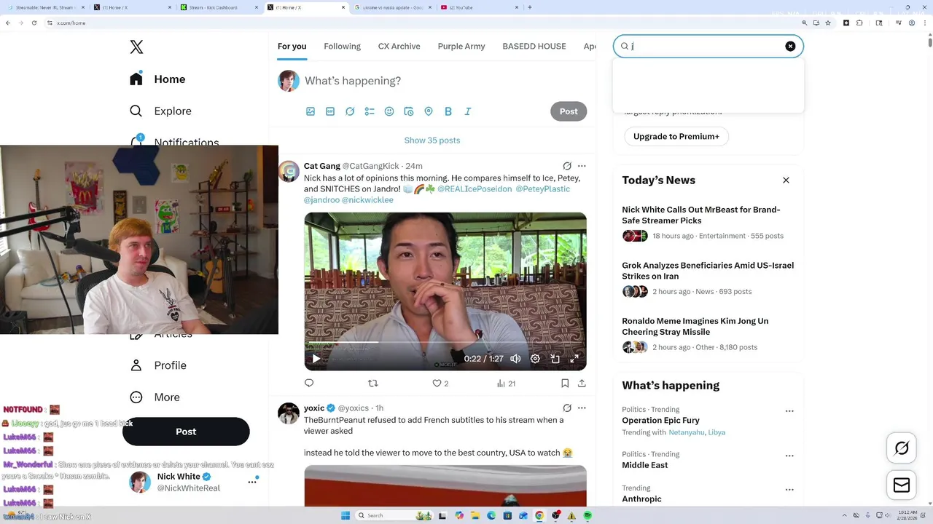Open more options on Cat Gang post
Image resolution: width=933 pixels, height=524 pixels.
click(582, 166)
